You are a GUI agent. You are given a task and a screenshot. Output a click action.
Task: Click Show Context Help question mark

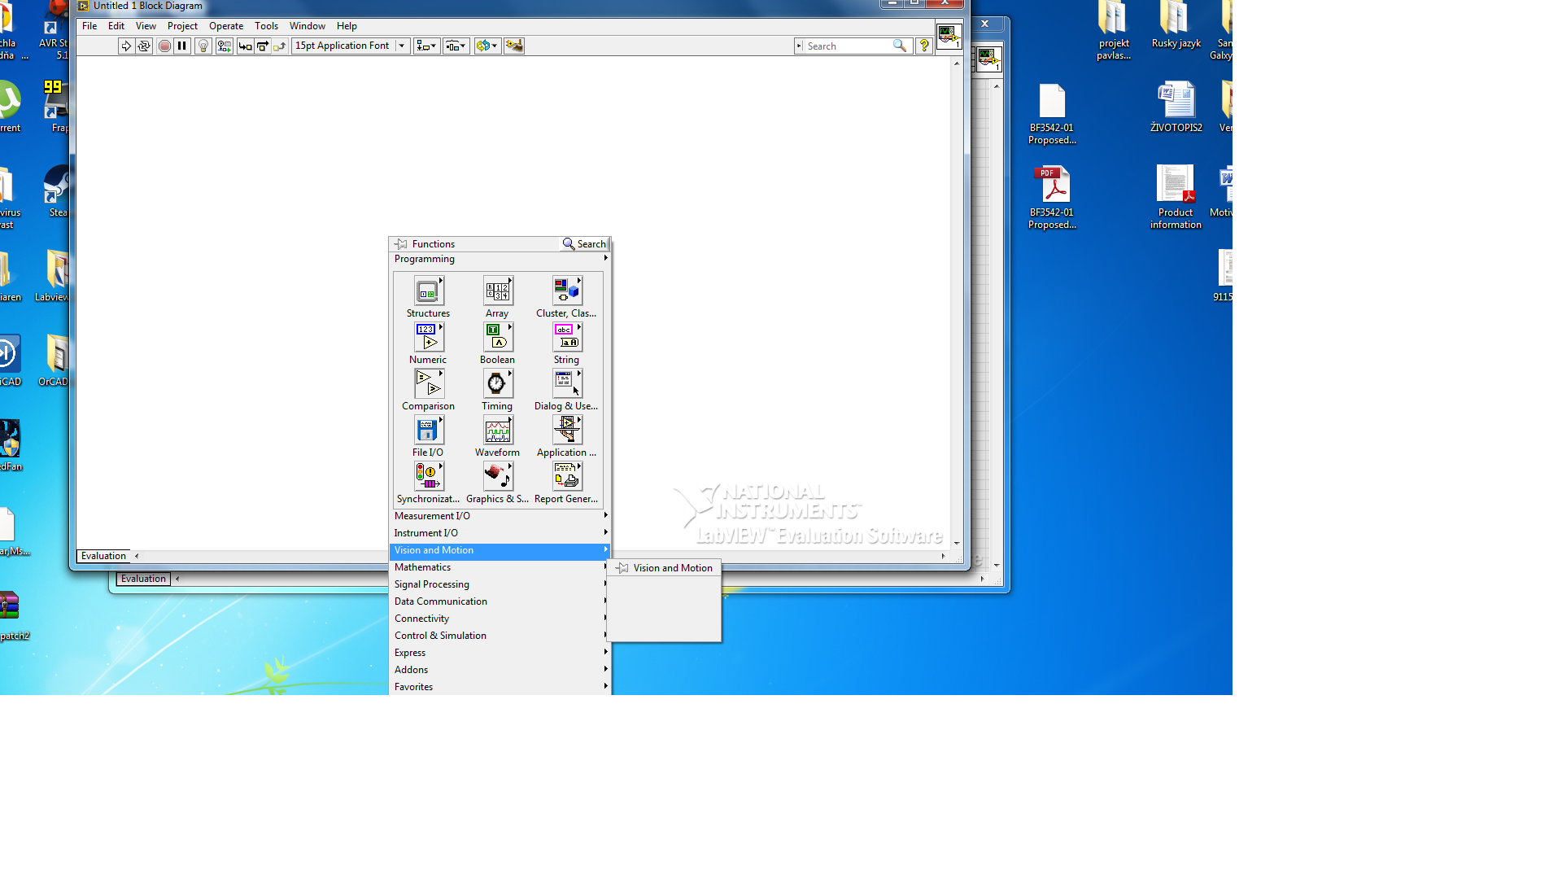(x=924, y=46)
